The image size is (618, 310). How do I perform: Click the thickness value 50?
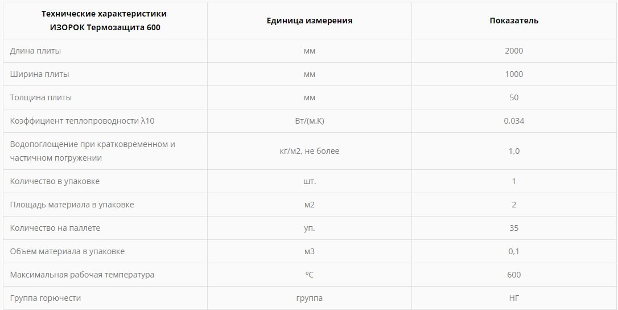pos(514,97)
